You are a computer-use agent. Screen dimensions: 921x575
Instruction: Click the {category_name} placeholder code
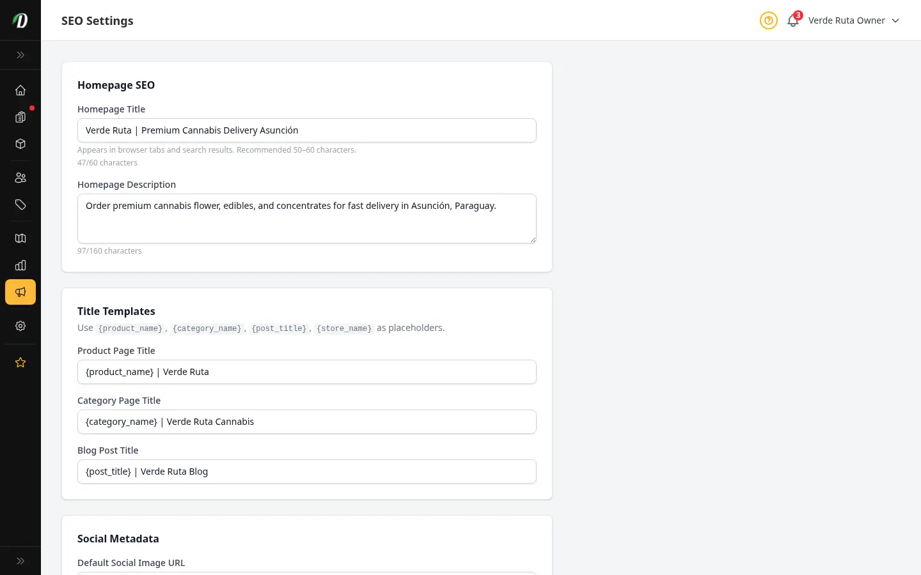coord(207,328)
